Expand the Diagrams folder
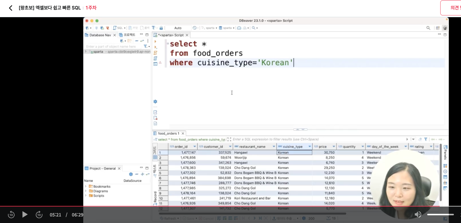The image size is (461, 223). (x=86, y=191)
